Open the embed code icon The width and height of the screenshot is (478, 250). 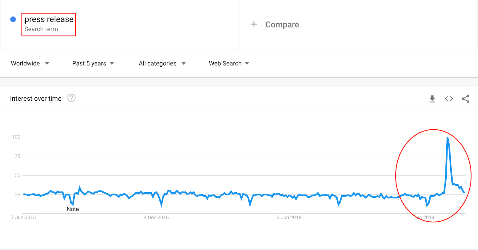pyautogui.click(x=448, y=99)
